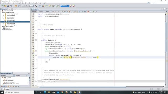Image resolution: width=168 pixels, height=94 pixels.
Task: Select the Main.java file in Projects tree
Action: click(10, 22)
